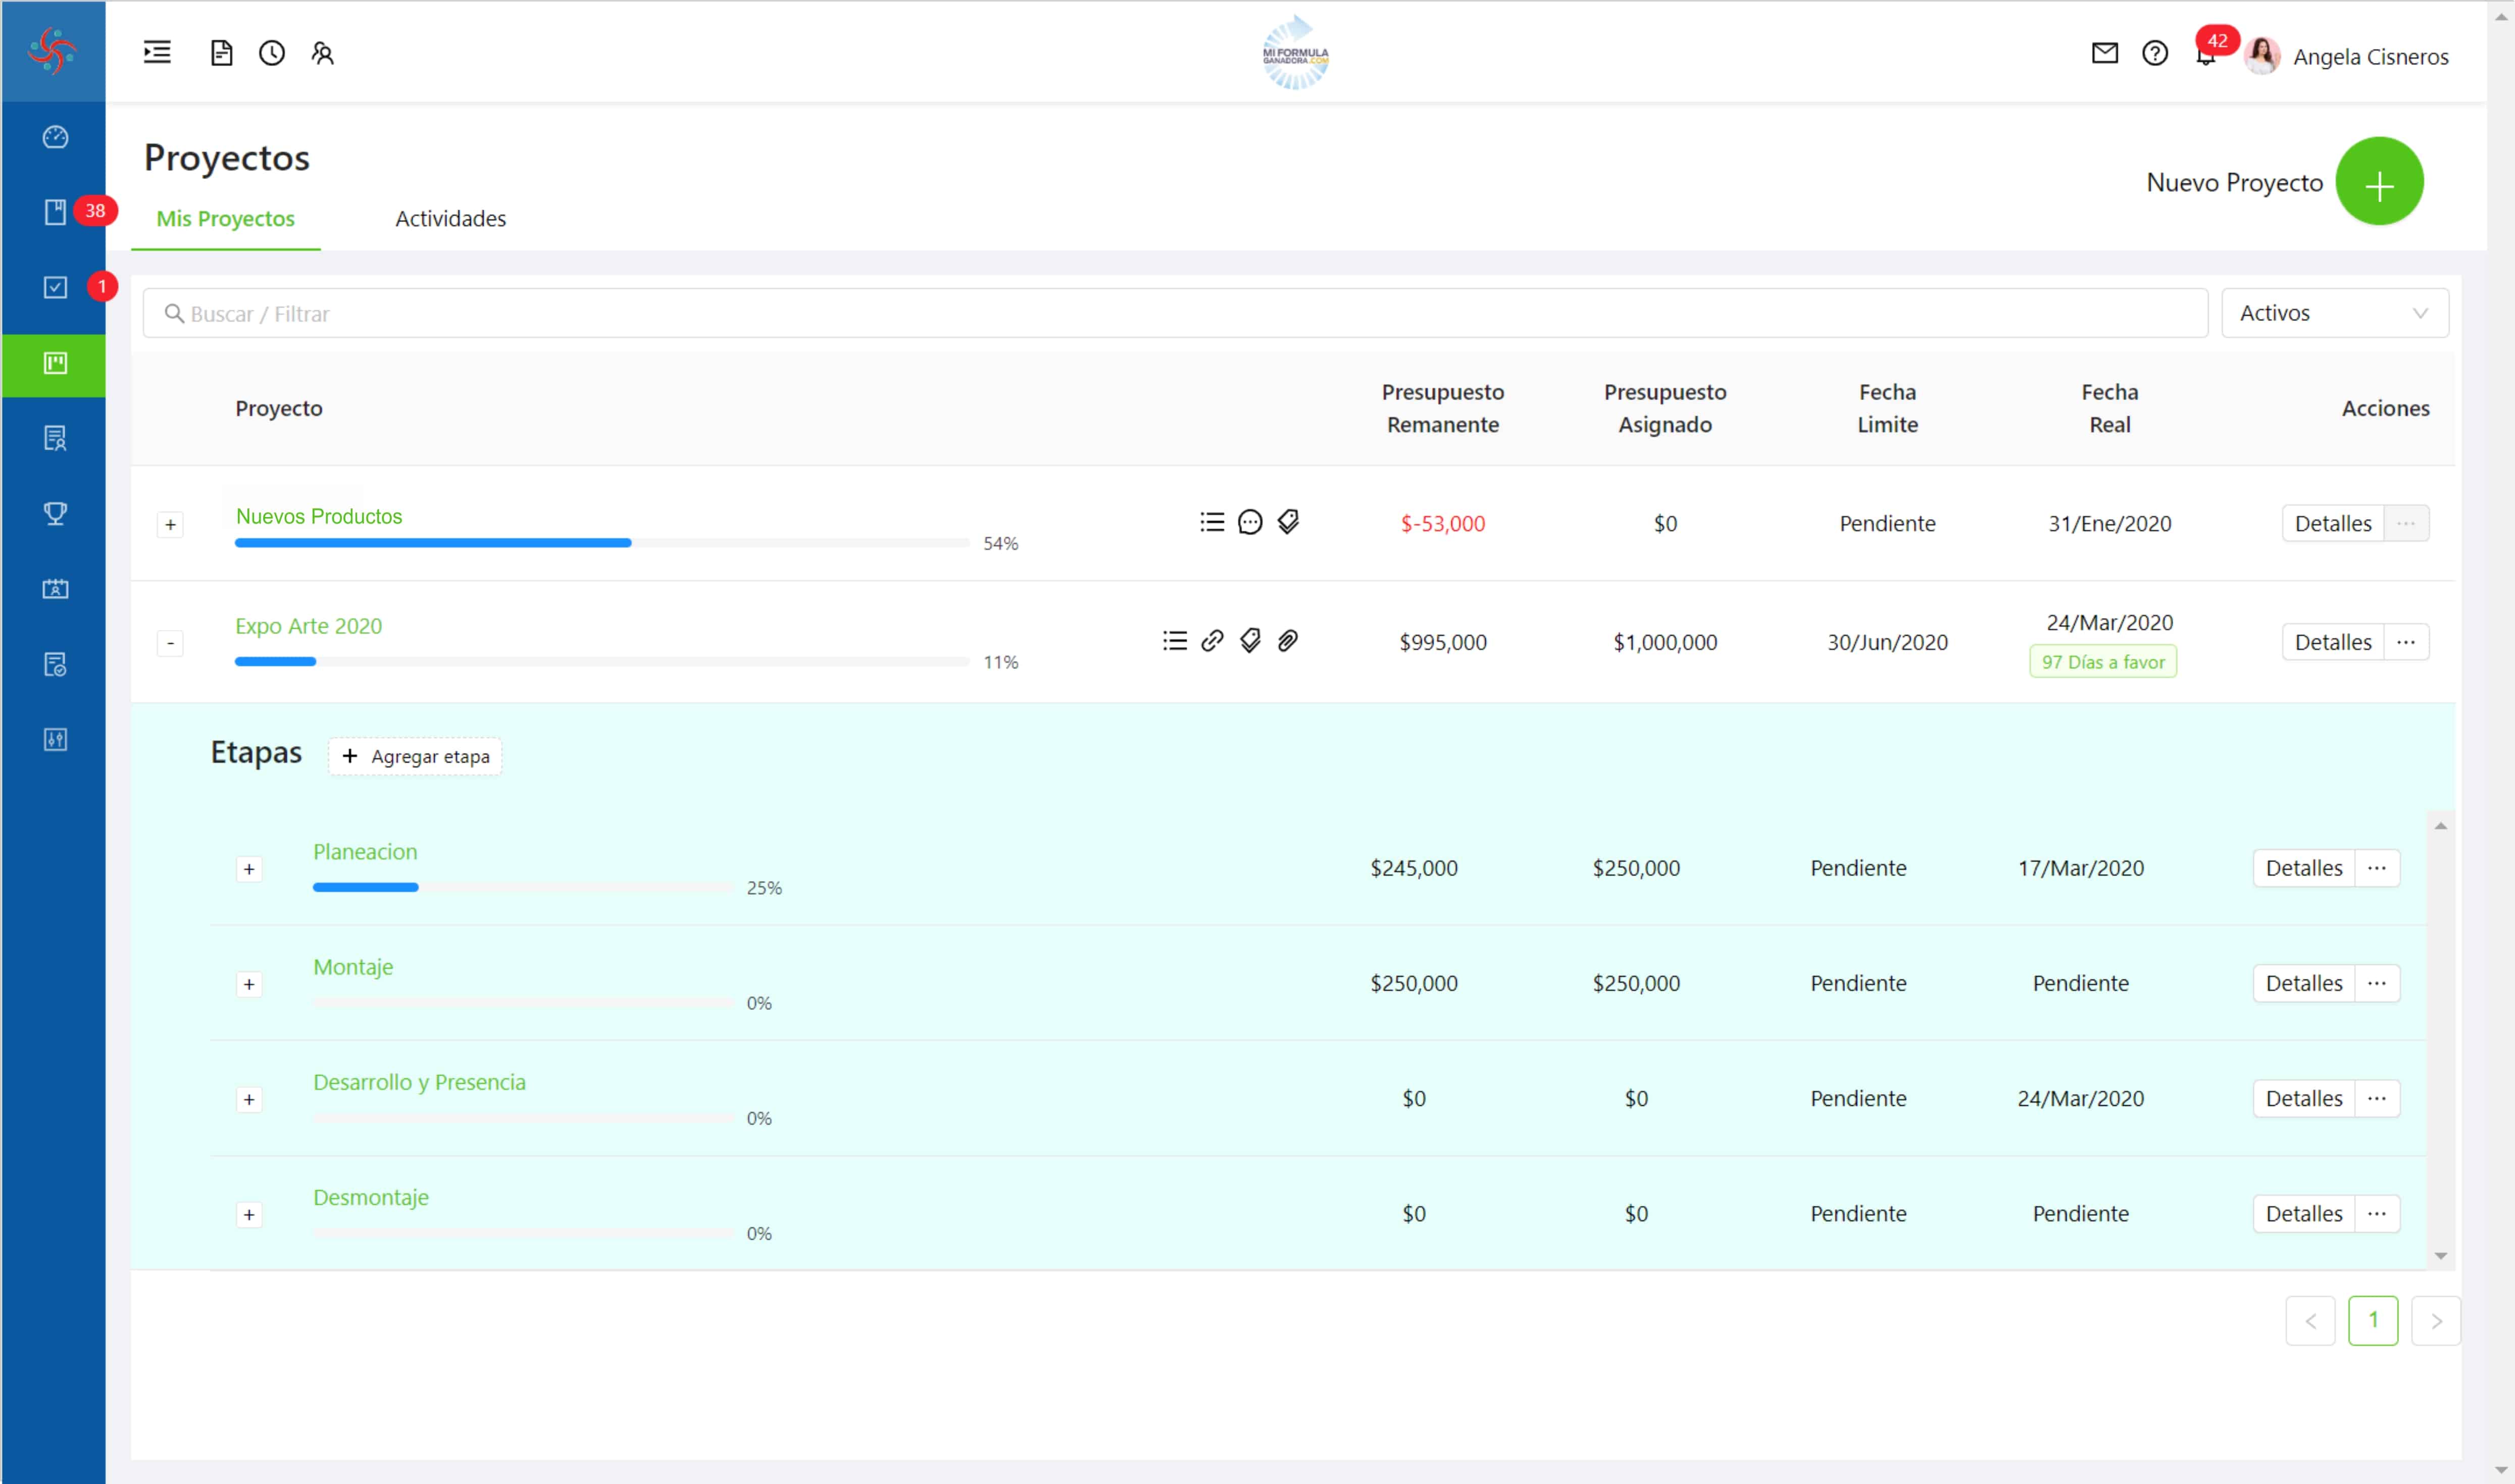Open list icon for Expo Arte 2020

(x=1174, y=640)
